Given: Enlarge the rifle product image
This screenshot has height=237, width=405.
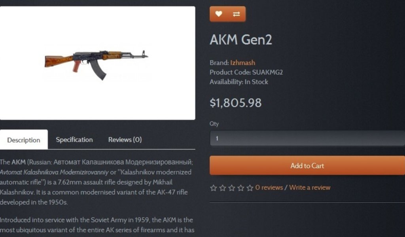Looking at the screenshot, I should [x=97, y=63].
